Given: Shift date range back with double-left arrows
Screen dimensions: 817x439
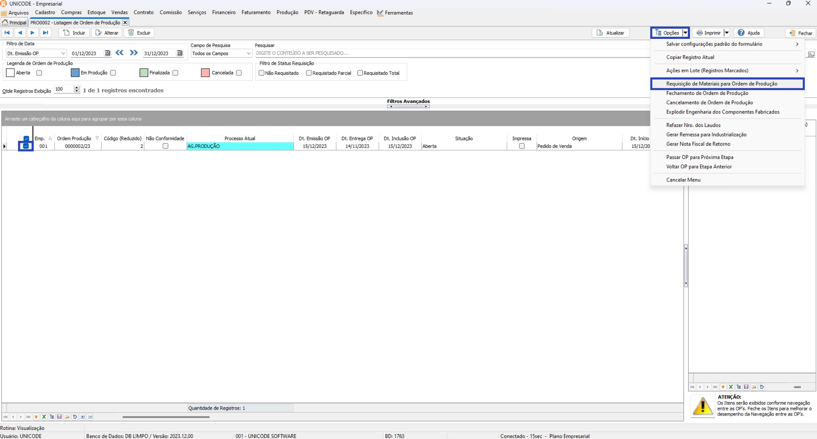Looking at the screenshot, I should (x=119, y=53).
